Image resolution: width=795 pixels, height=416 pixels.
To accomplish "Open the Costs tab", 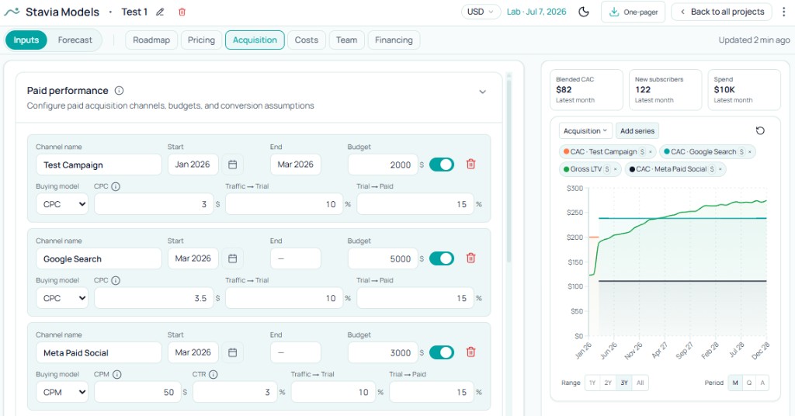I will [306, 40].
